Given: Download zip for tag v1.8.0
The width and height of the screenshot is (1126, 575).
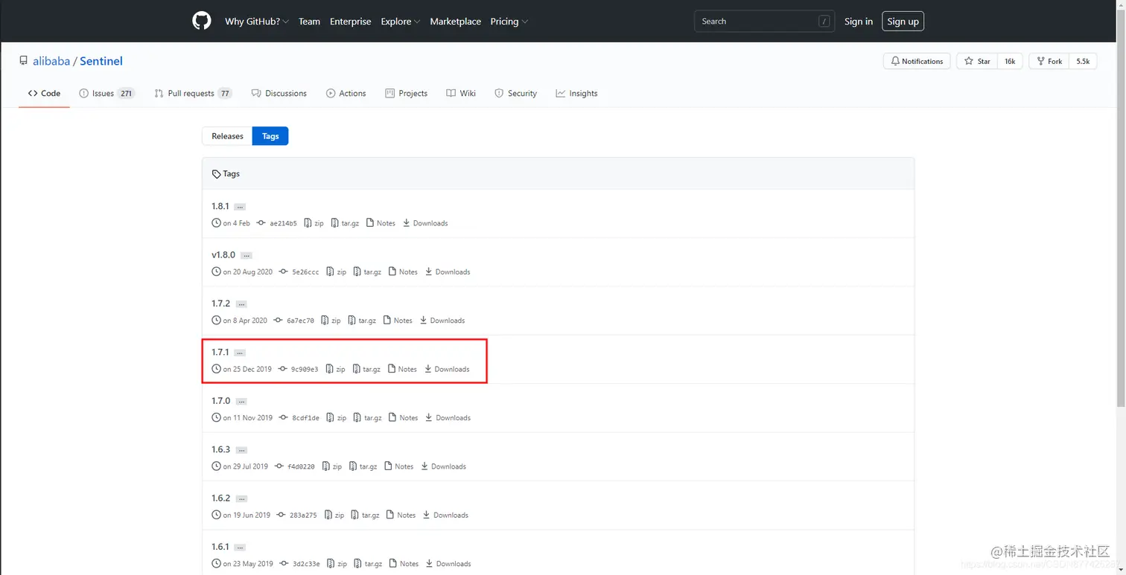Looking at the screenshot, I should 336,272.
